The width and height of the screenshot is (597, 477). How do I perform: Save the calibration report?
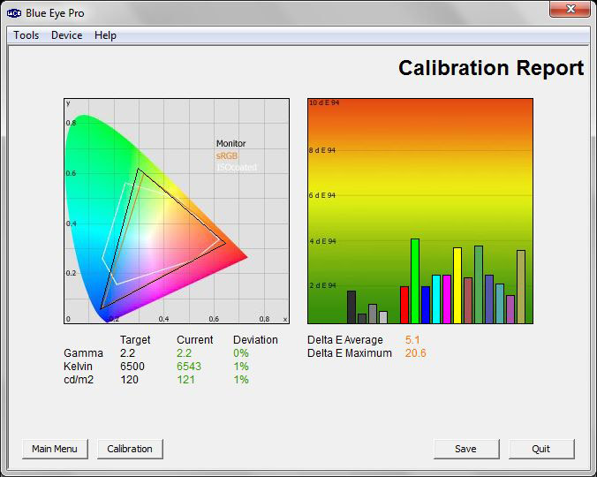coord(465,449)
